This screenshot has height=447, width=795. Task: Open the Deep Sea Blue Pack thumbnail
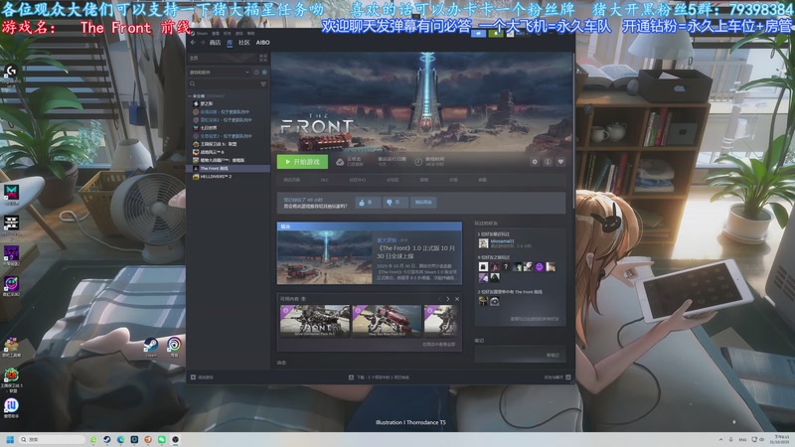(387, 321)
